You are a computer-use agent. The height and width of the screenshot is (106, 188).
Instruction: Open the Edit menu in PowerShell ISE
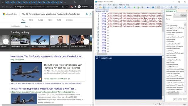click(100, 5)
